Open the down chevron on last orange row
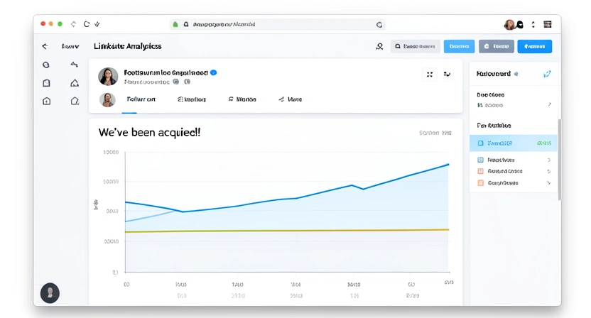591x318 pixels. [x=549, y=182]
